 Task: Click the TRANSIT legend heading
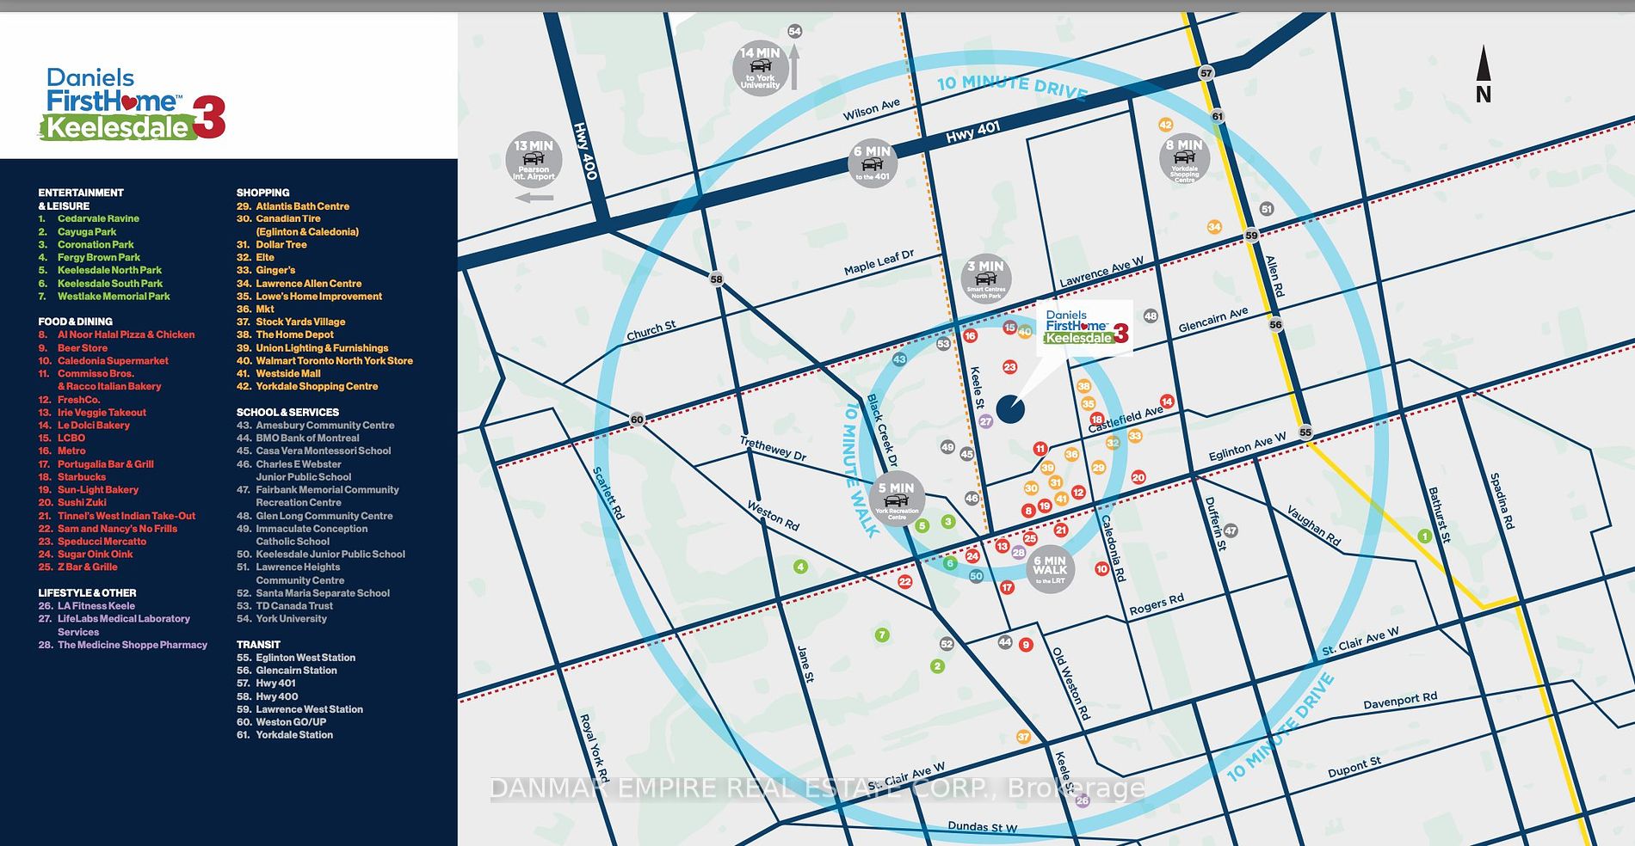258,645
